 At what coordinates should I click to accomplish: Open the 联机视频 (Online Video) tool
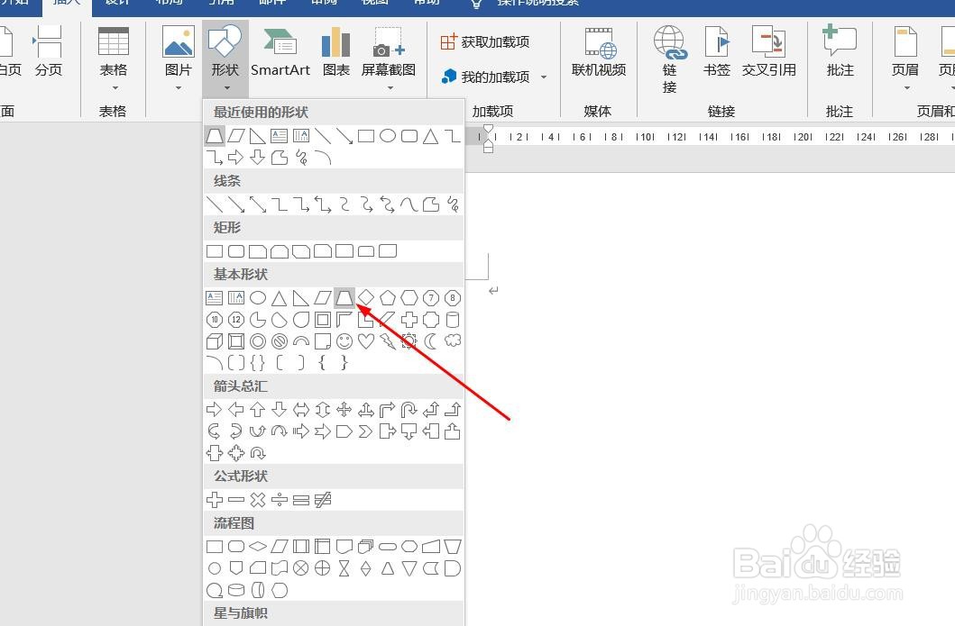click(598, 54)
